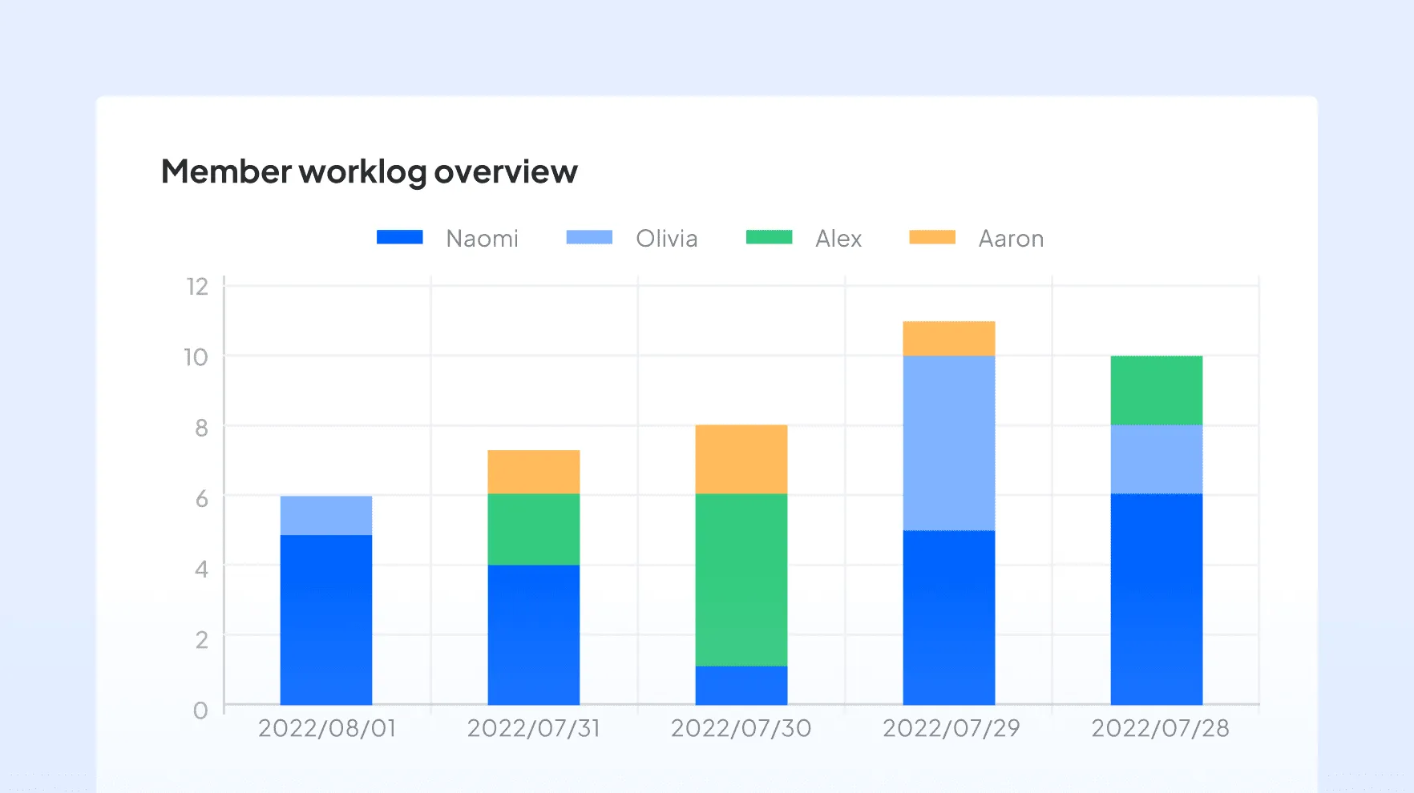Toggle the Aaron legend label text

point(1010,239)
